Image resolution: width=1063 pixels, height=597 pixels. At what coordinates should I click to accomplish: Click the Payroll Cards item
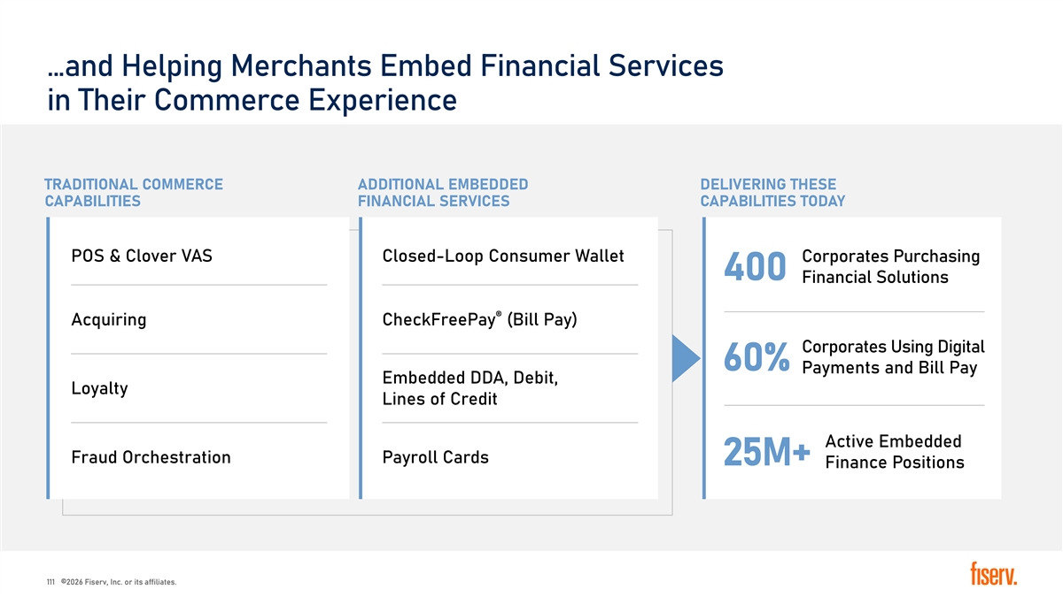coord(435,457)
